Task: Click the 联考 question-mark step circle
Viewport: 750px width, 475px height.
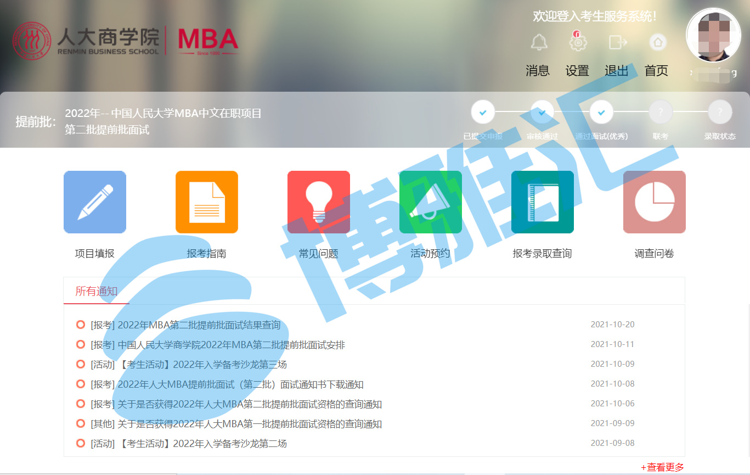Action: click(661, 112)
